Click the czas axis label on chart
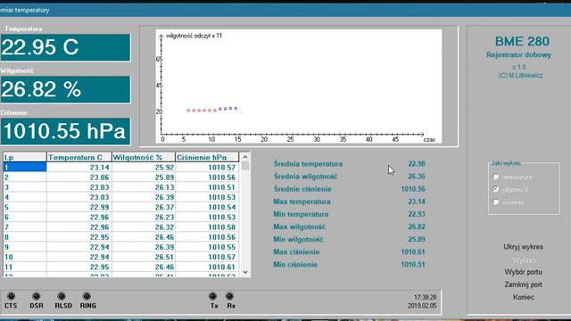Viewport: 571px width, 321px height. [429, 140]
